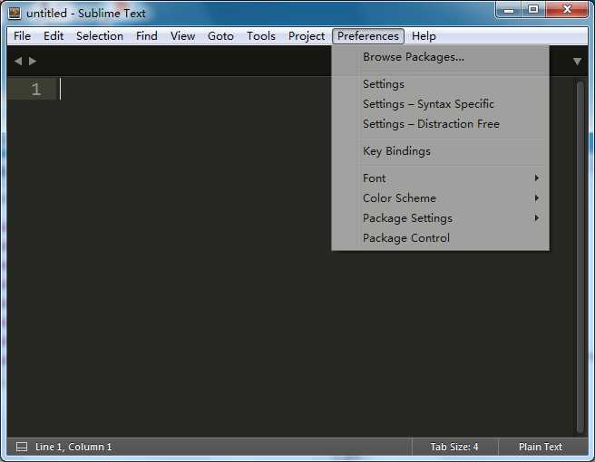Expand the Package Settings submenu

(440, 218)
